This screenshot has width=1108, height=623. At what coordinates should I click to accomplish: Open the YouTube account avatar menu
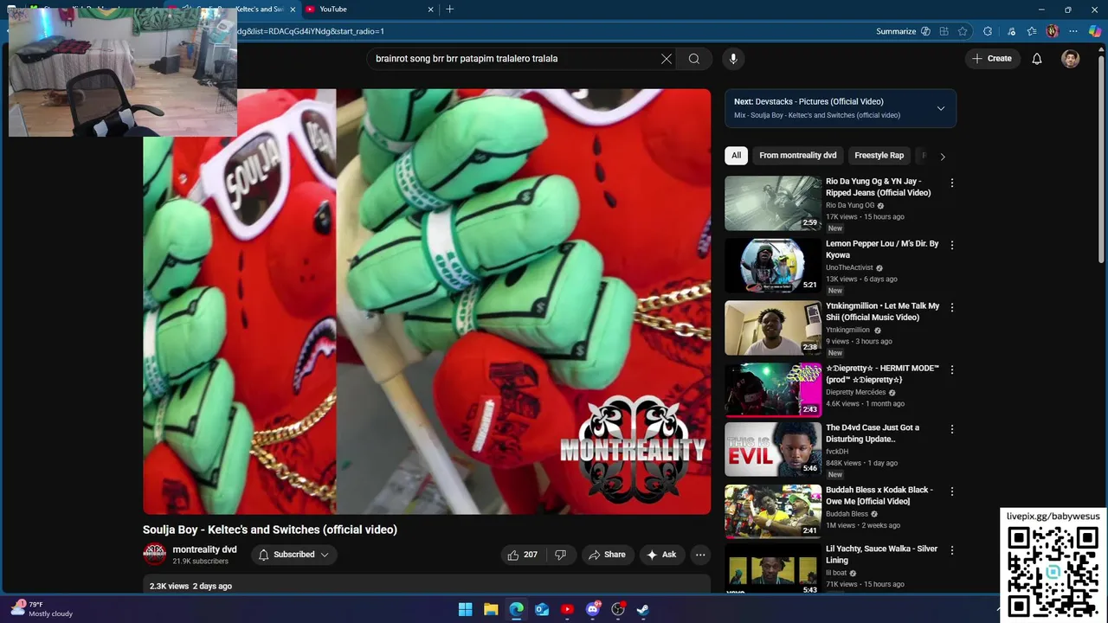click(x=1071, y=59)
